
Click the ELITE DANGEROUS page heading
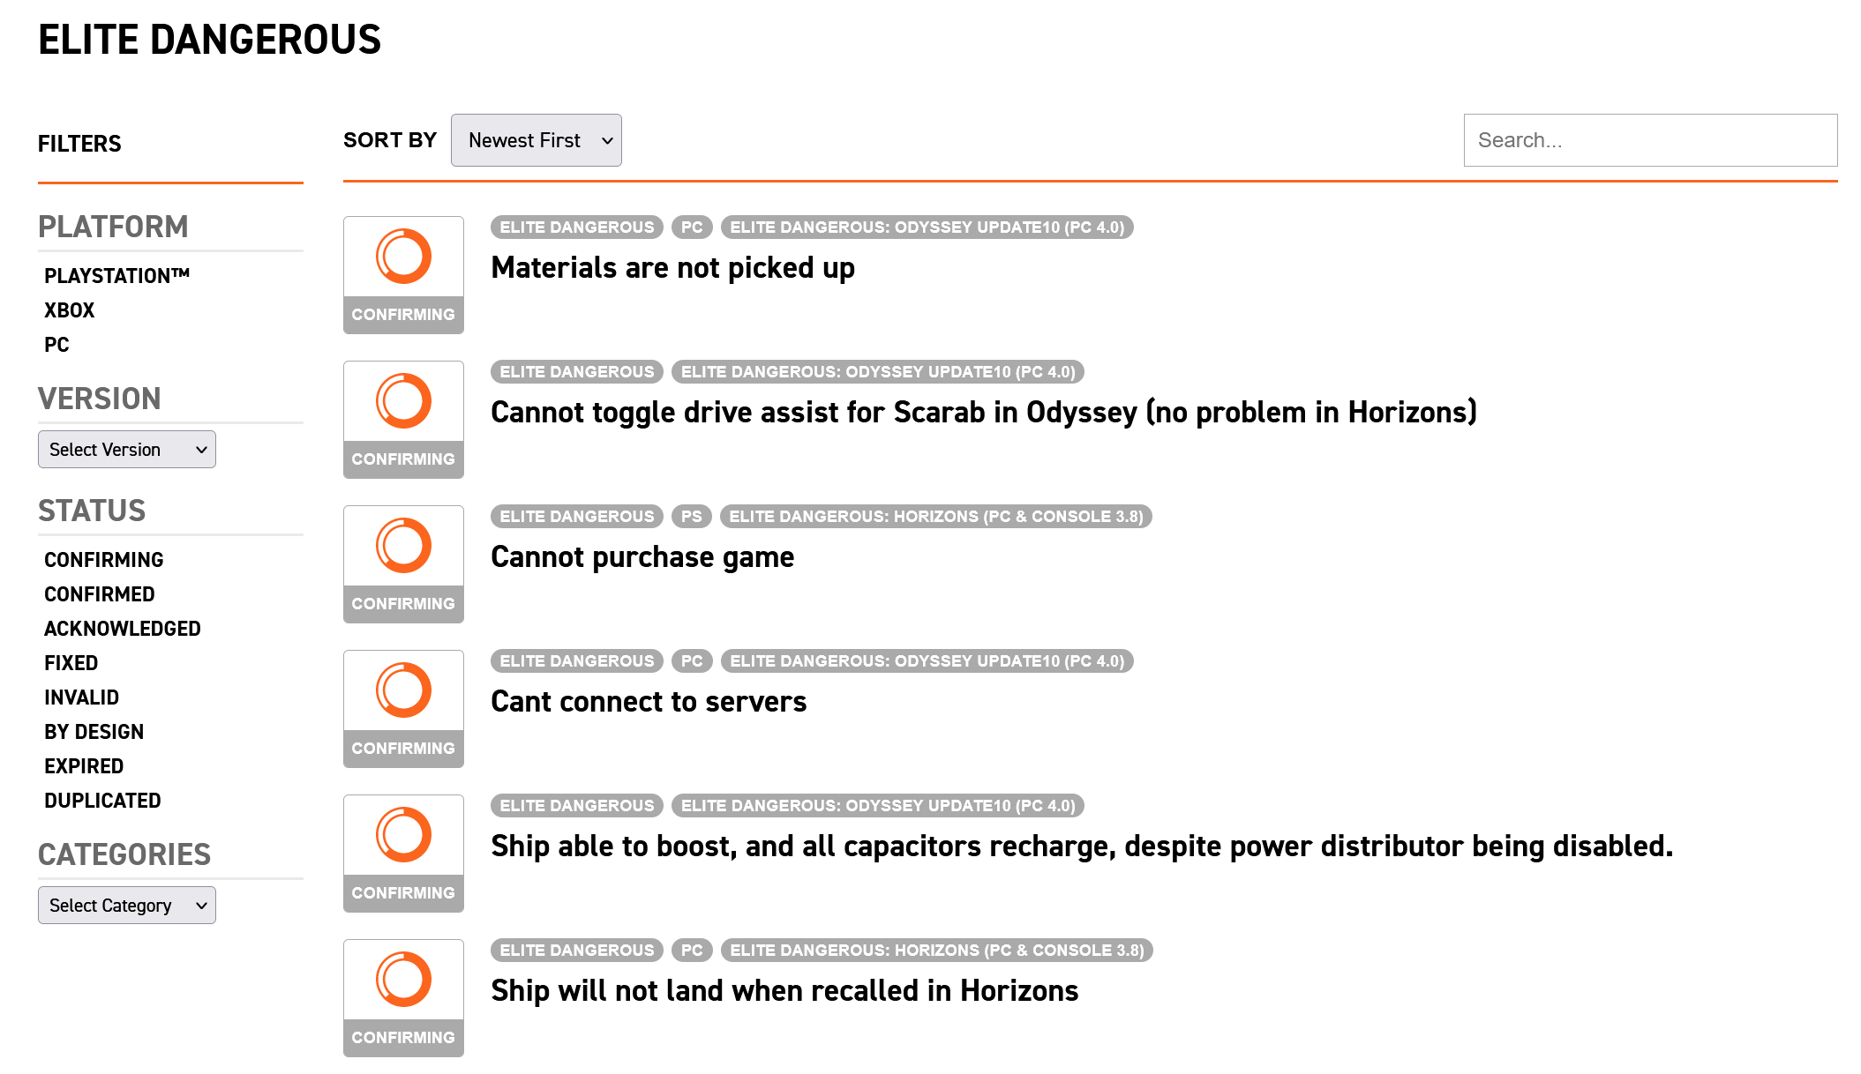pyautogui.click(x=209, y=40)
